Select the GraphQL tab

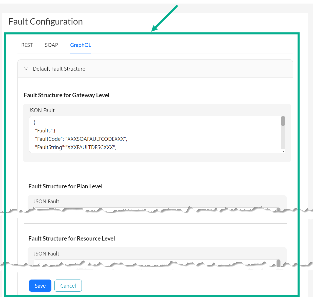click(x=81, y=45)
